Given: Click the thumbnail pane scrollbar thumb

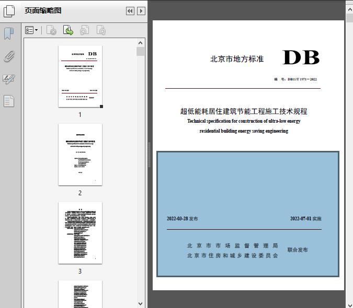Looking at the screenshot, I should point(141,52).
